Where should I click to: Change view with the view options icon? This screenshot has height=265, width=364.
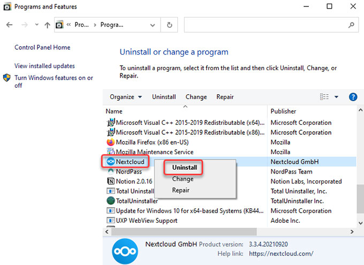click(x=324, y=96)
